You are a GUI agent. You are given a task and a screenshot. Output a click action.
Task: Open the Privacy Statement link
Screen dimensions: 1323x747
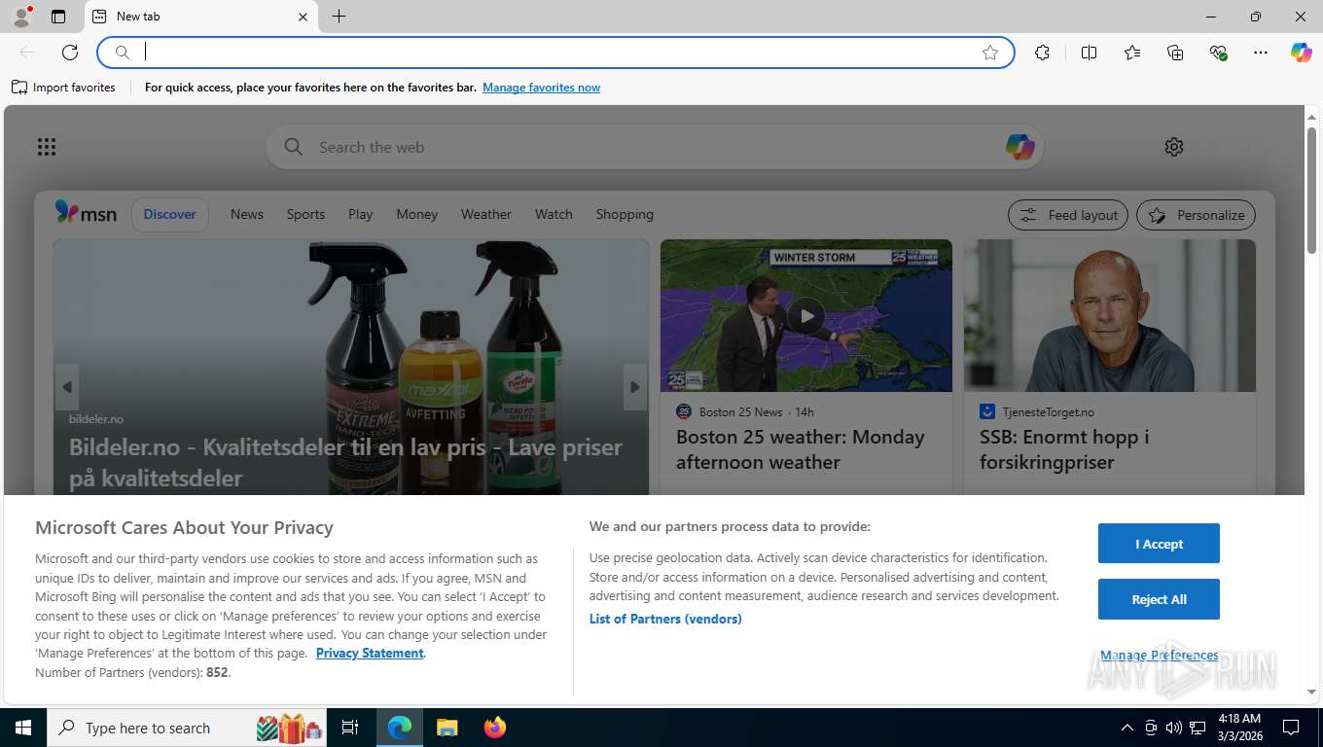[370, 653]
